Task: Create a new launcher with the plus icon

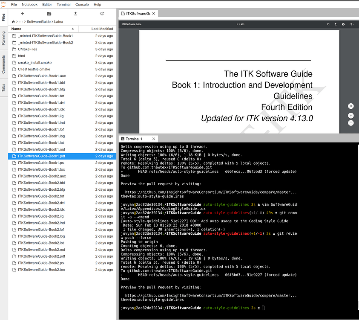Action: pos(23,14)
